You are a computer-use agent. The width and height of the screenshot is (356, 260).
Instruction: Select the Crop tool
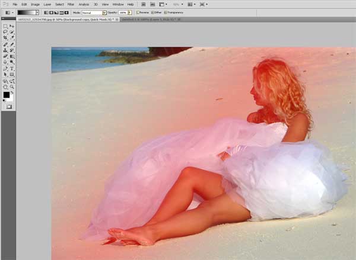(5, 37)
